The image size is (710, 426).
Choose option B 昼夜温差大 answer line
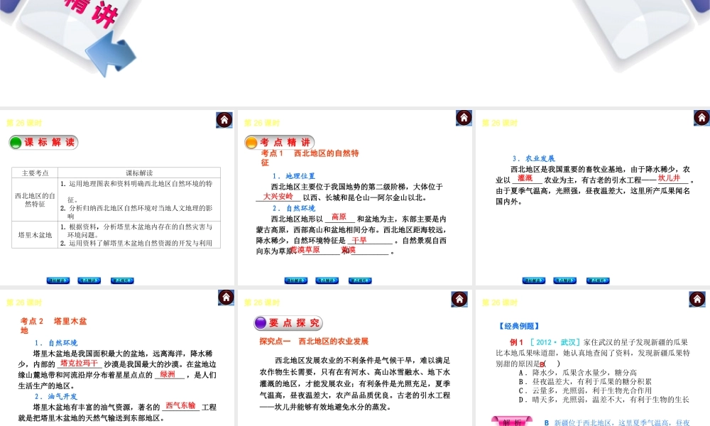(x=585, y=382)
